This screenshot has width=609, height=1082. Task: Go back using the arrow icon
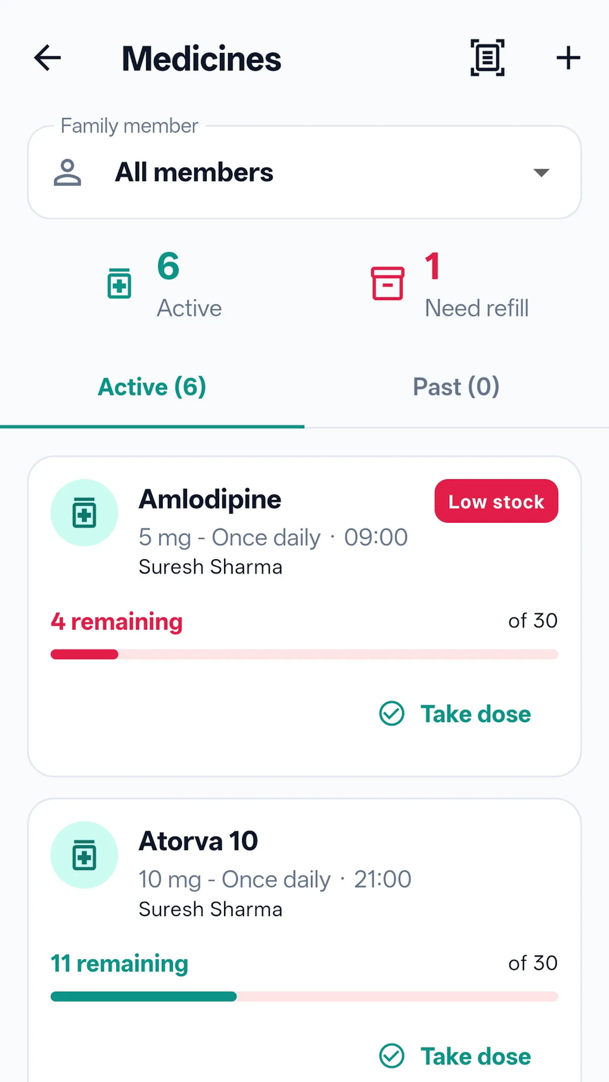point(48,57)
